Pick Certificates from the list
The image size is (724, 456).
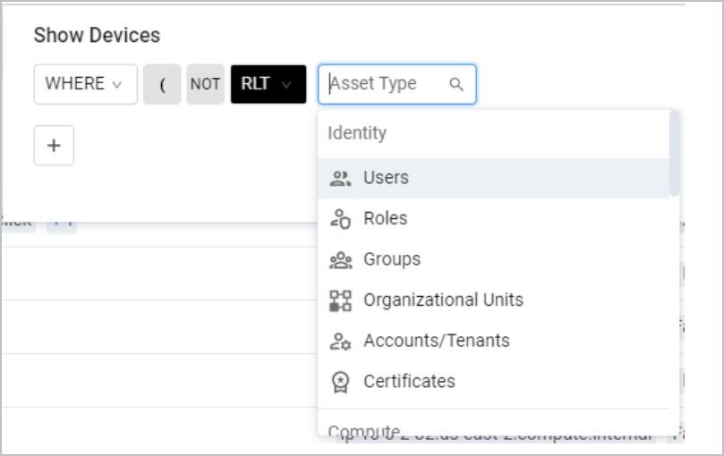point(409,382)
